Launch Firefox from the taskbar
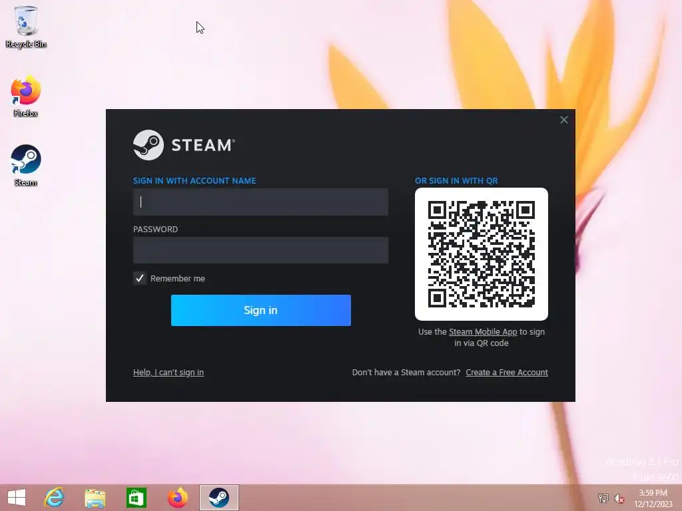This screenshot has width=682, height=511. pyautogui.click(x=177, y=498)
